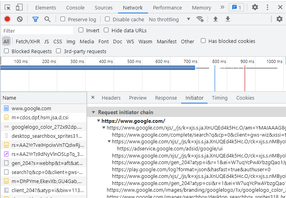This screenshot has width=286, height=198.
Task: Select the rs=AA2YrTs9dNyVlnOSLpTq_3 stylesheet request
Action: [x=44, y=154]
